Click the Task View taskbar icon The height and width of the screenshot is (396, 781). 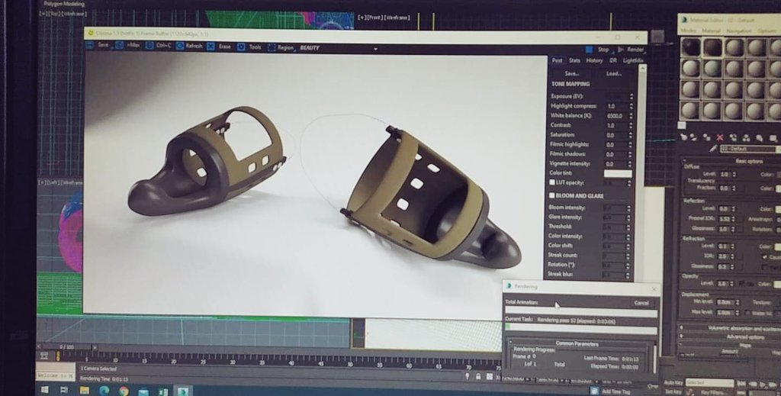click(x=64, y=390)
